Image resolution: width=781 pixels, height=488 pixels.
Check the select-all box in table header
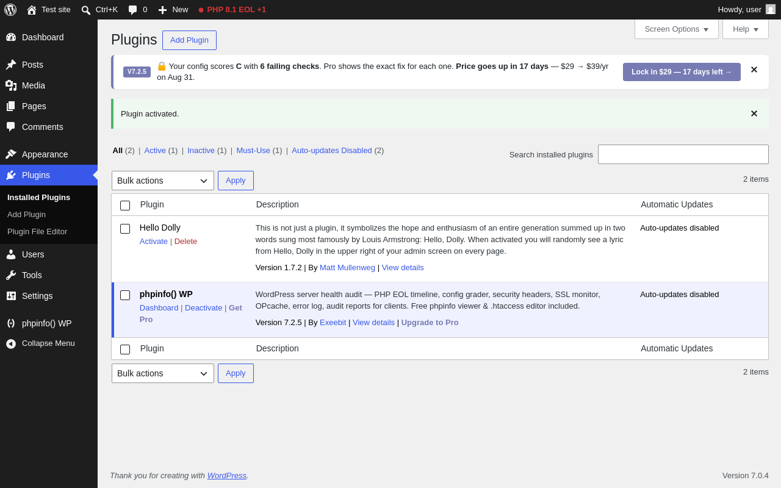tap(125, 206)
